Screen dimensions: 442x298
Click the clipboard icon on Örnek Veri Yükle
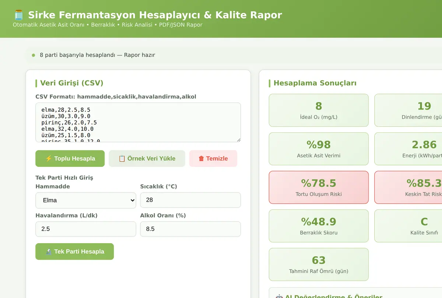click(x=122, y=158)
